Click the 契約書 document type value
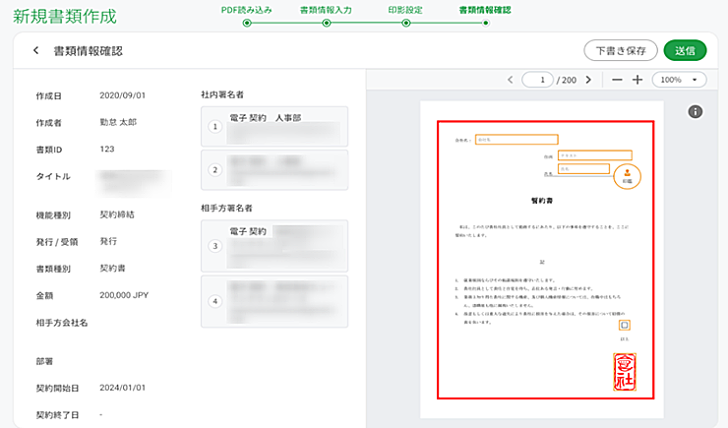Image resolution: width=728 pixels, height=428 pixels. pos(112,269)
